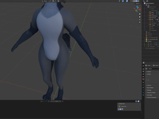Toggle proportional editing in viewport header
This screenshot has height=119, width=159.
point(58,1)
